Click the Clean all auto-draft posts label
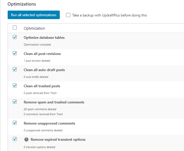Image resolution: width=184 pixels, height=151 pixels. click(x=44, y=70)
